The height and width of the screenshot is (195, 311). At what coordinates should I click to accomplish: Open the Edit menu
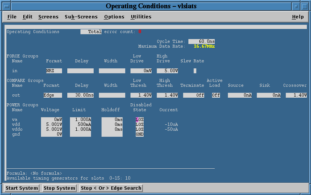click(27, 17)
